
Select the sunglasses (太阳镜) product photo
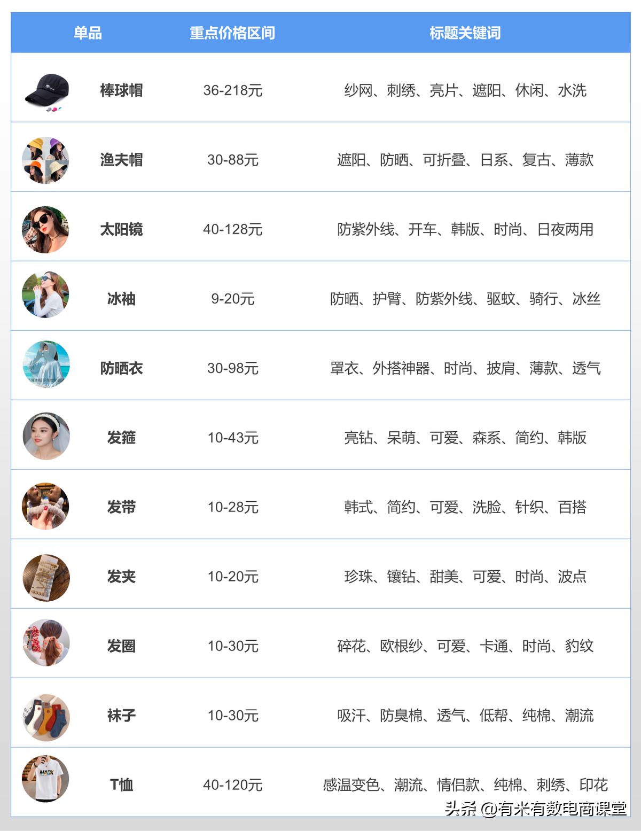[45, 229]
